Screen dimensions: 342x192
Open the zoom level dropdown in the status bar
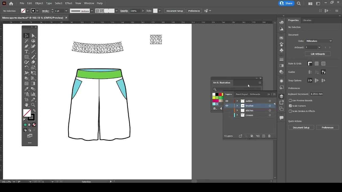pos(14,182)
